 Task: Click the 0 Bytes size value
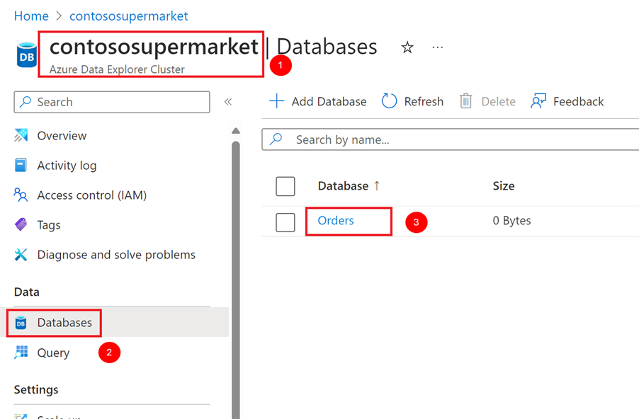(x=512, y=220)
